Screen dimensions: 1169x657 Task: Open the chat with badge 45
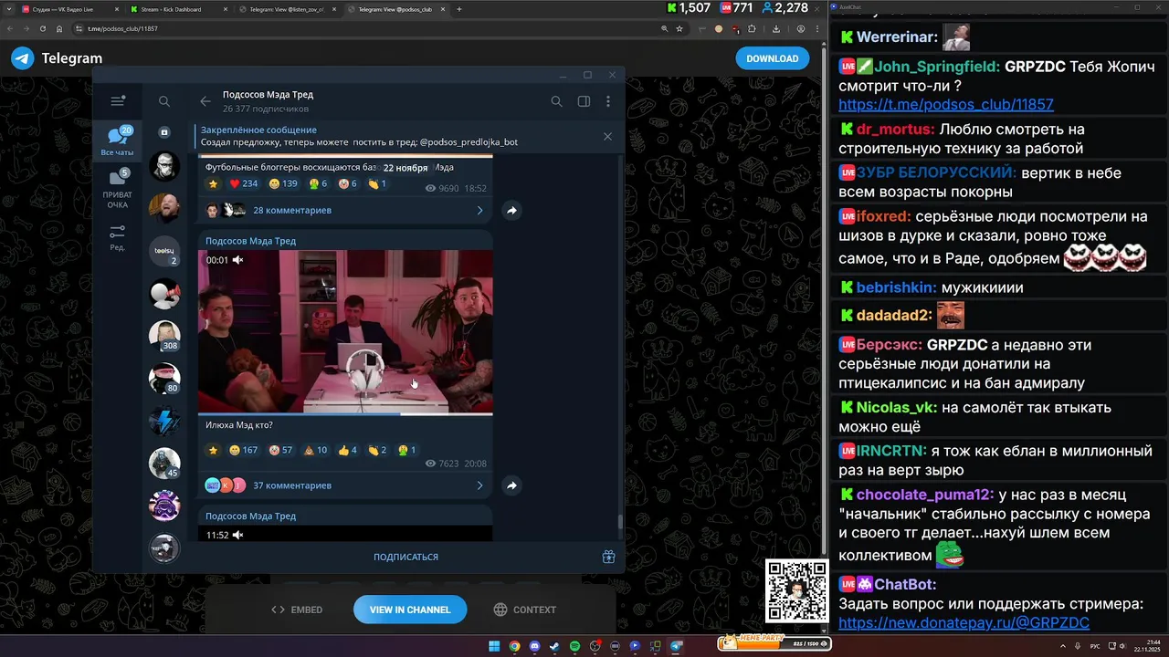point(164,464)
